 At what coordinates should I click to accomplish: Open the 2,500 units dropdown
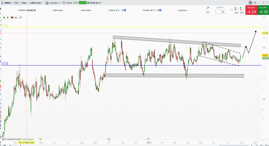pyautogui.click(x=36, y=3)
